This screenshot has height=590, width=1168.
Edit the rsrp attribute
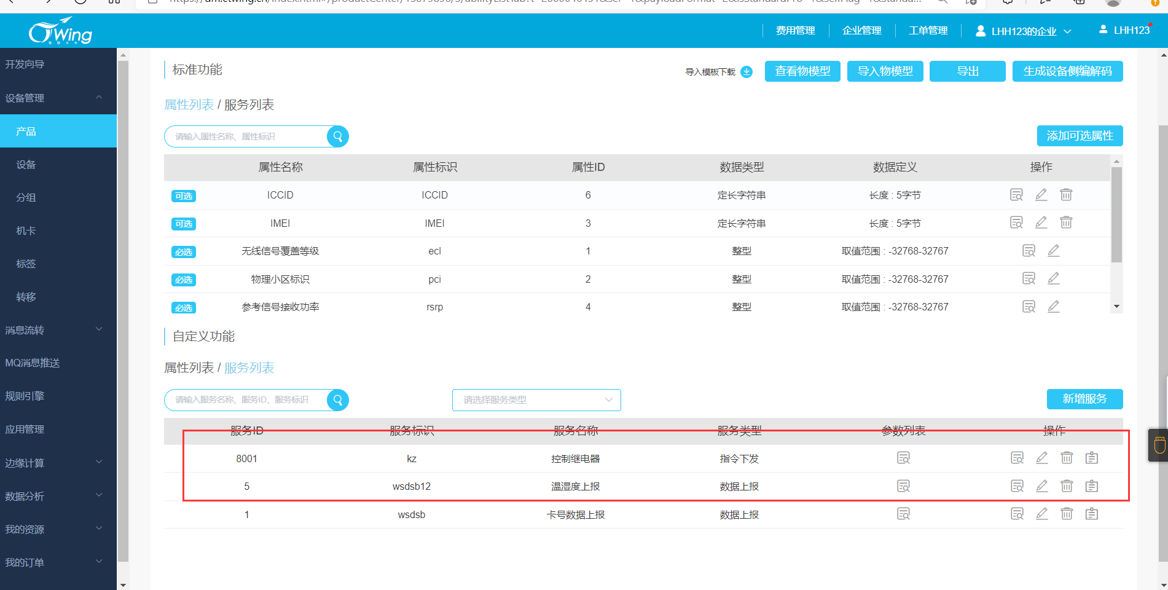(x=1054, y=306)
